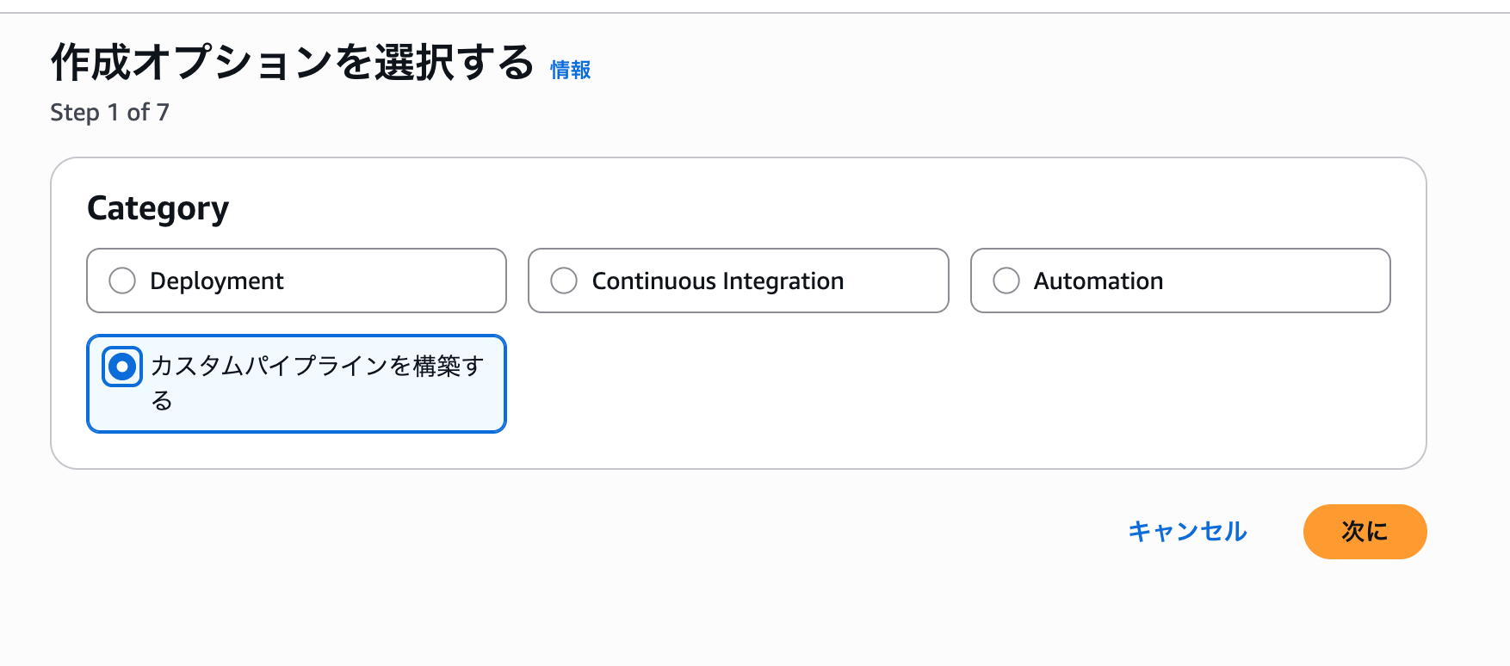
Task: Click blank area of Continuous Integration tile
Action: [900, 281]
